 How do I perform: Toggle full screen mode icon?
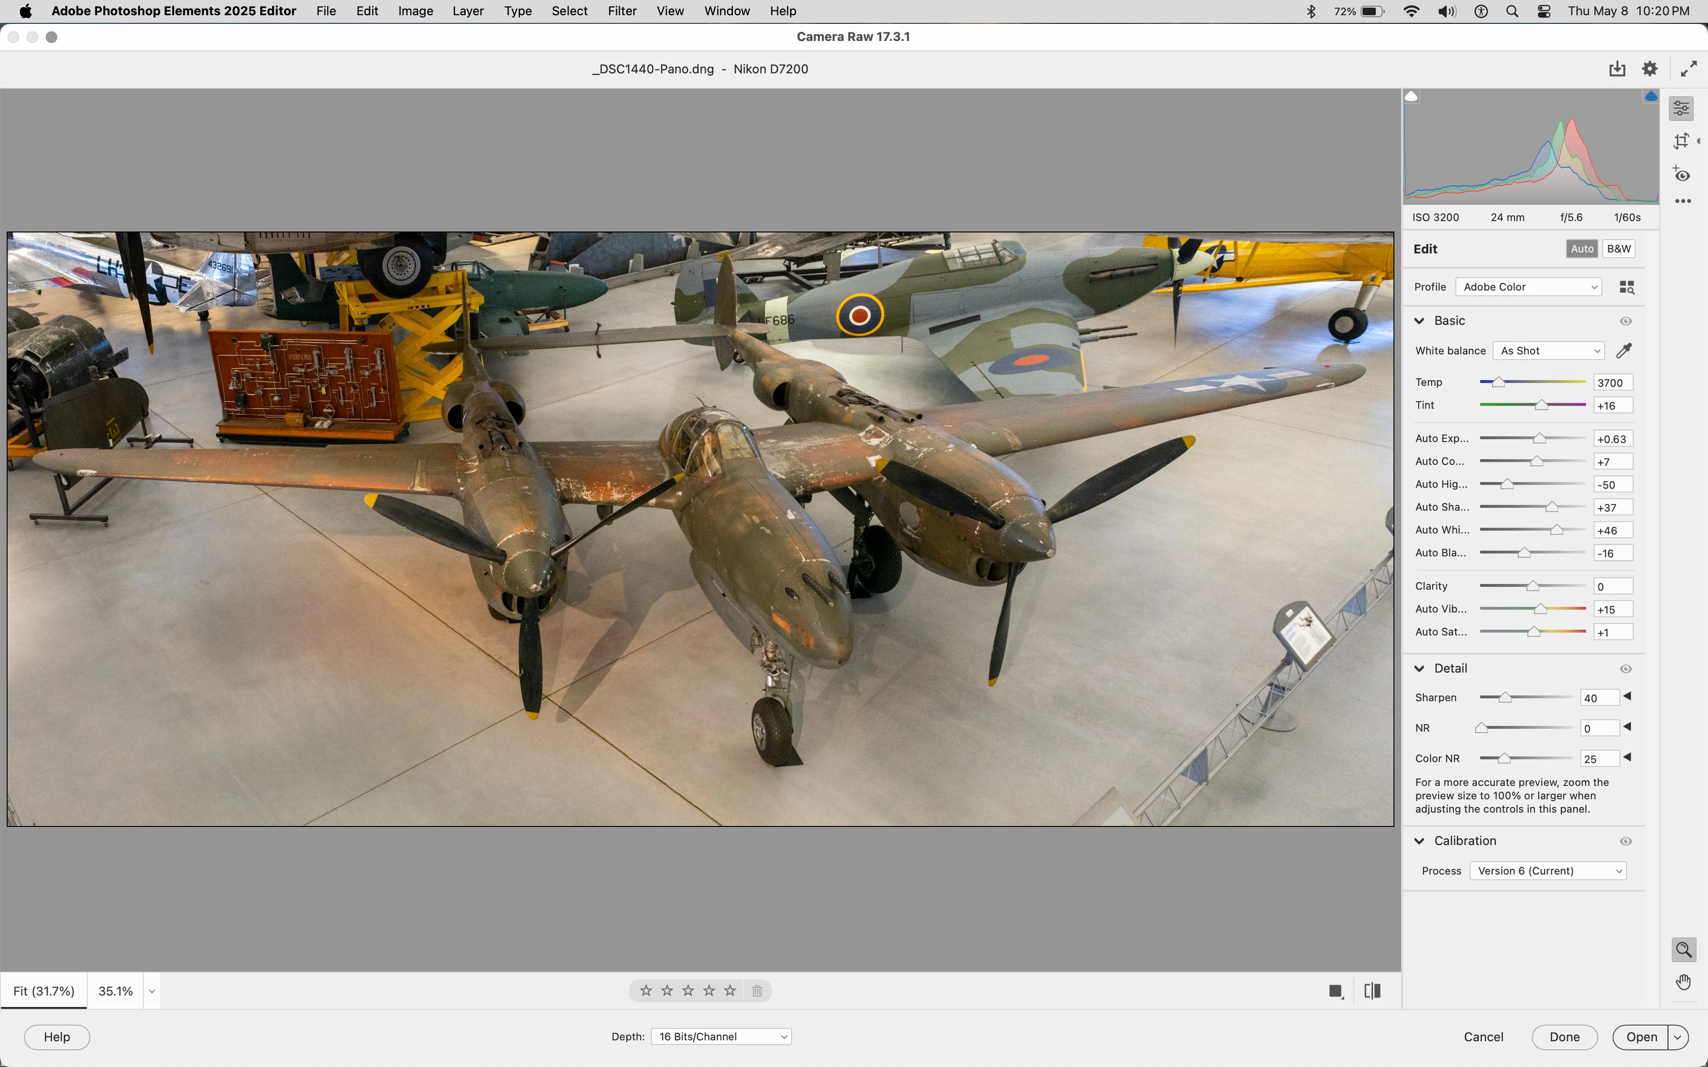[x=1688, y=69]
